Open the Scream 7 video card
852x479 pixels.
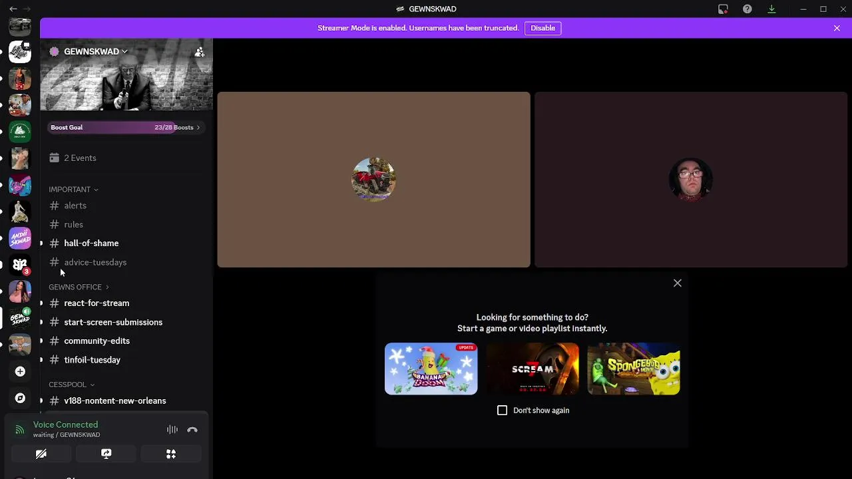pos(532,369)
